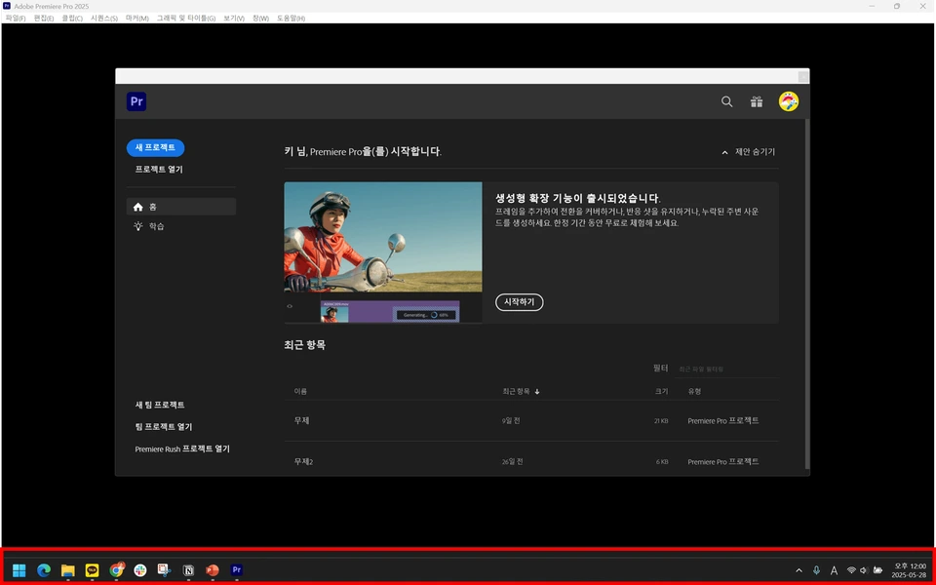Open Notion from the taskbar

[x=188, y=570]
